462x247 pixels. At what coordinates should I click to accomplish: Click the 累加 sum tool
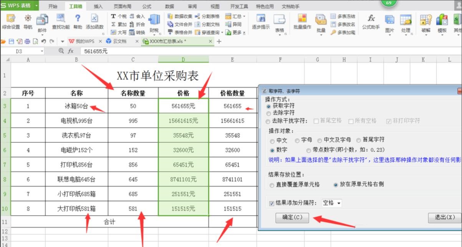pyautogui.click(x=119, y=24)
